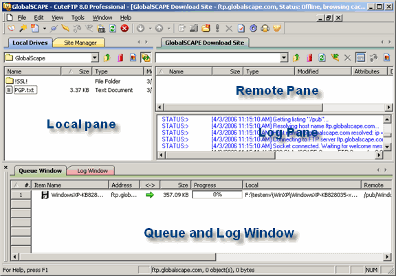
Task: Click the New document toolbar icon with red star
Action: (35, 28)
